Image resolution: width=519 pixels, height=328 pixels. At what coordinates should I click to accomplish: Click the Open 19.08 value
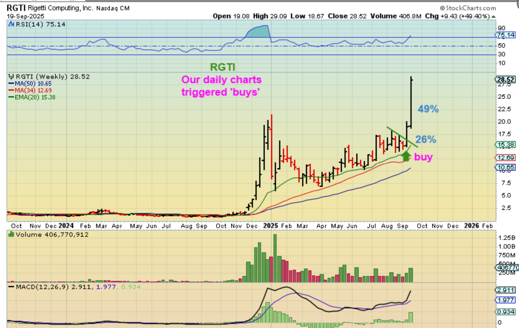[x=231, y=16]
